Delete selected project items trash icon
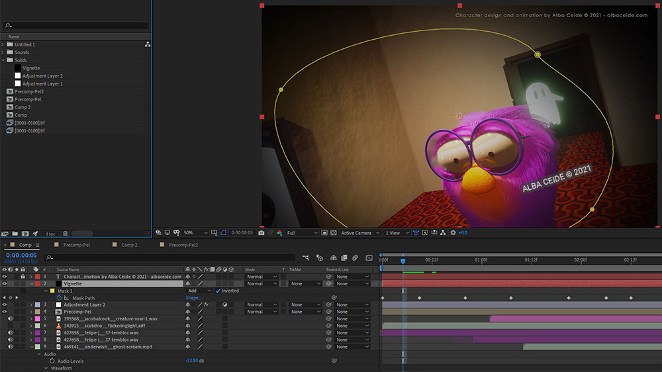This screenshot has width=662, height=372. coord(66,234)
